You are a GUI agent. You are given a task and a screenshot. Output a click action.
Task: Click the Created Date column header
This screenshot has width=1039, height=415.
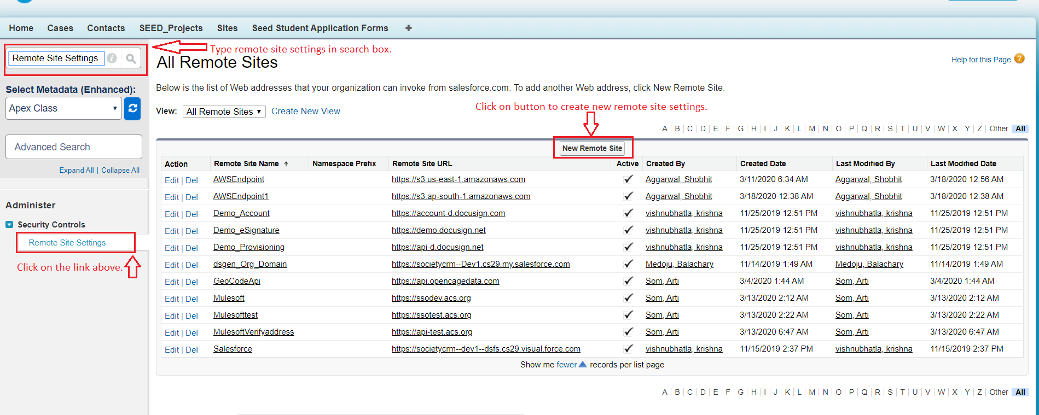click(x=763, y=163)
